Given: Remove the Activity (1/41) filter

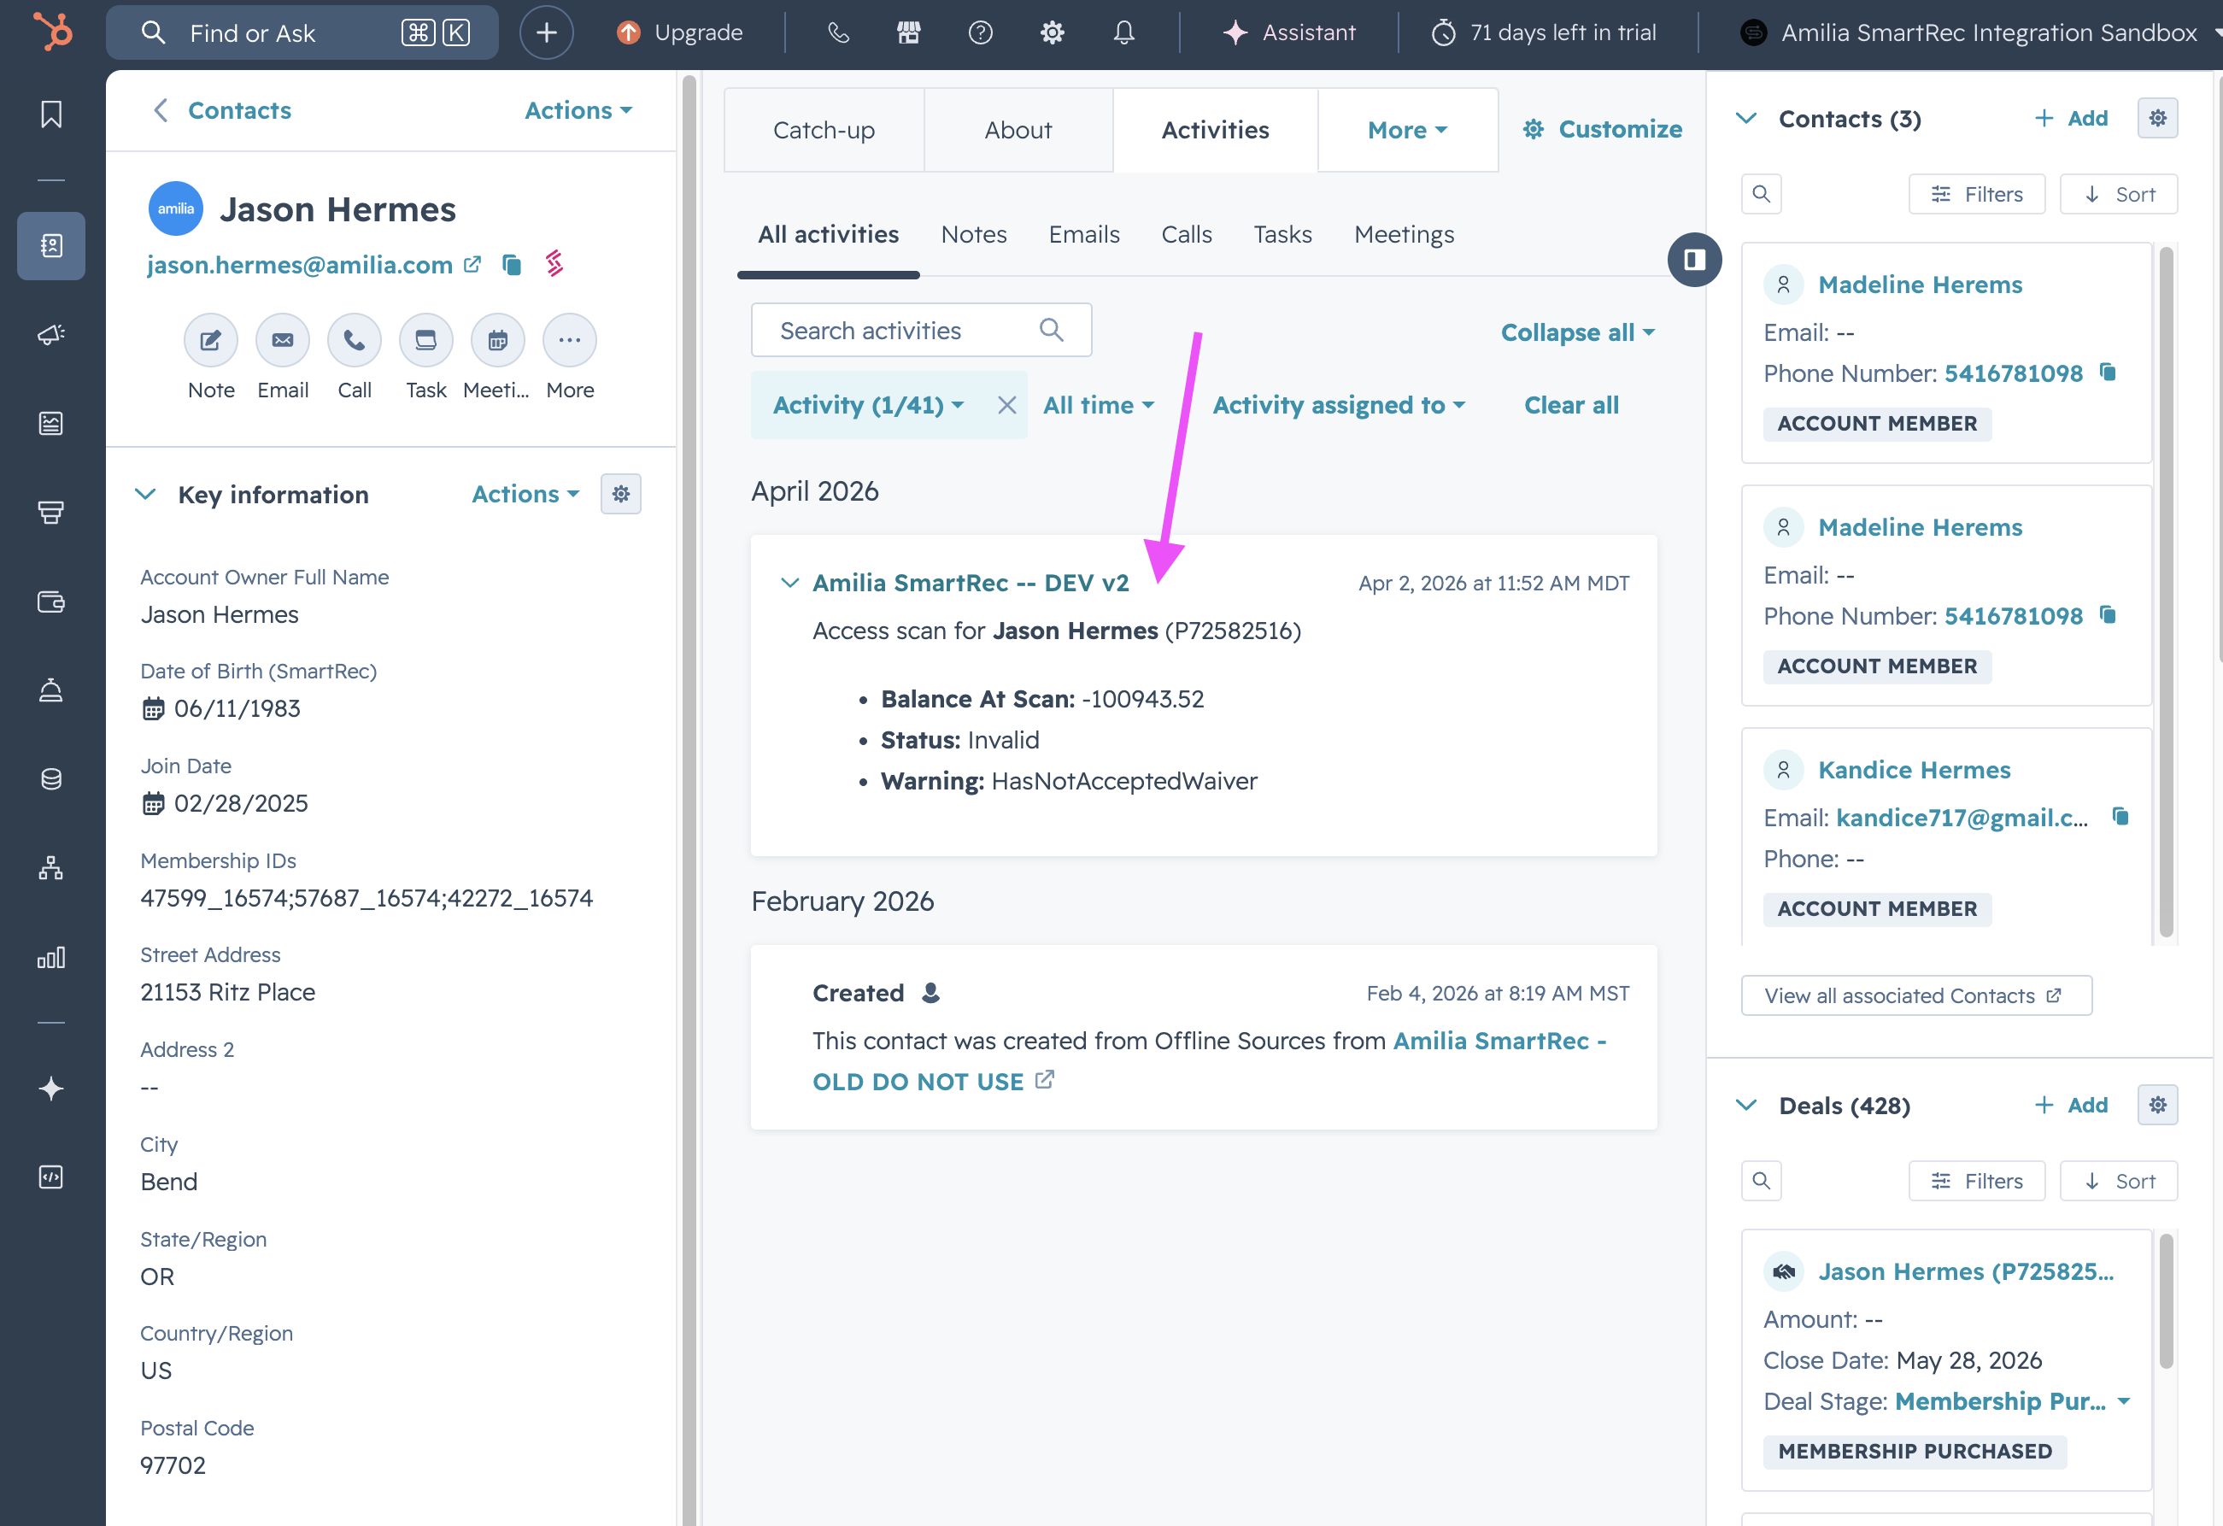Looking at the screenshot, I should [x=1006, y=405].
